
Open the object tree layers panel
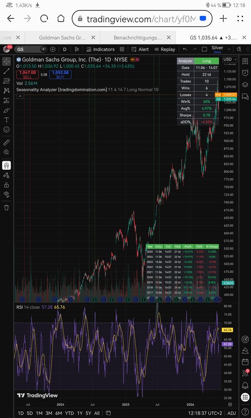pos(245,85)
